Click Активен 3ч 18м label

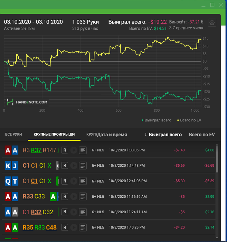pos(19,29)
